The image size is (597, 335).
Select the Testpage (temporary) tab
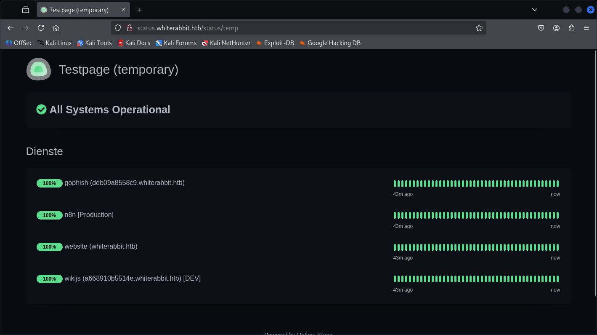[79, 10]
